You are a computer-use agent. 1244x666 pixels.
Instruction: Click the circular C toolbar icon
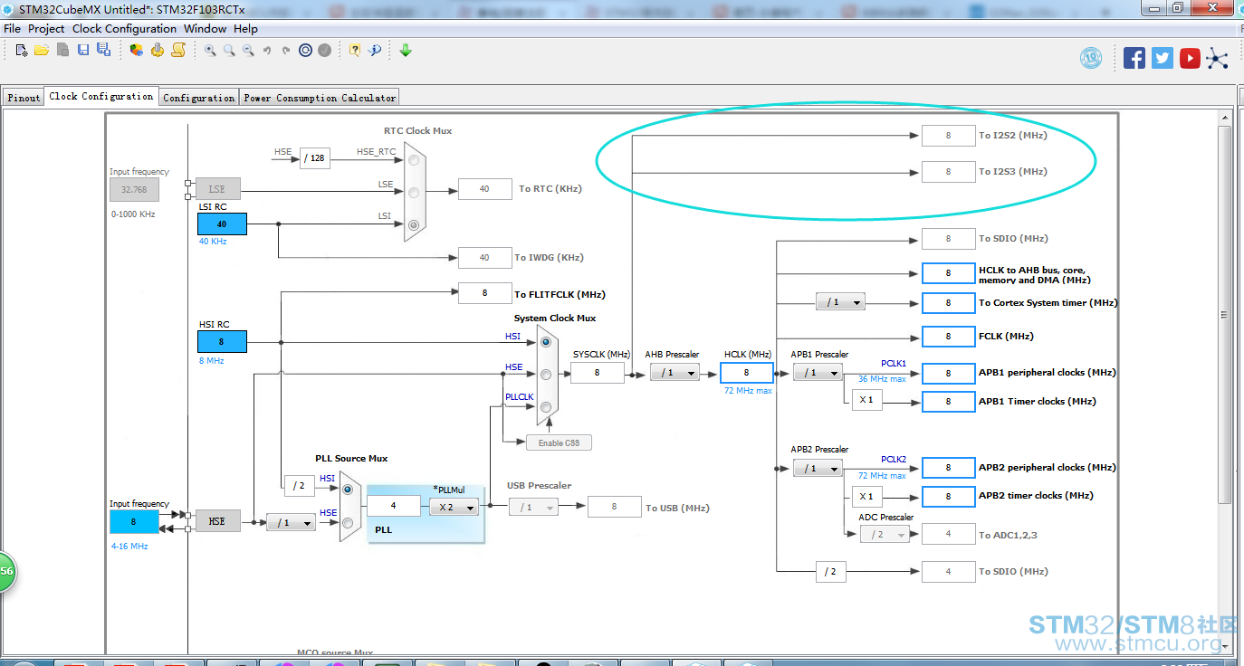click(x=305, y=51)
